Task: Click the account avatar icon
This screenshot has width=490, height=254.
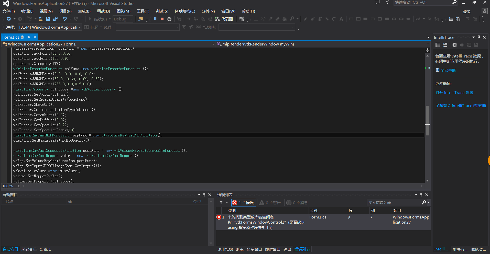Action: (x=485, y=11)
